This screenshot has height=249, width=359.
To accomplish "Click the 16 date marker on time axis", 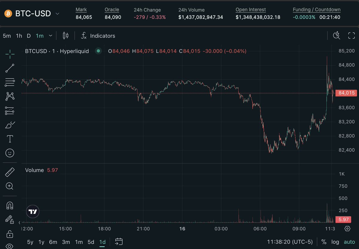I will 182,229.
